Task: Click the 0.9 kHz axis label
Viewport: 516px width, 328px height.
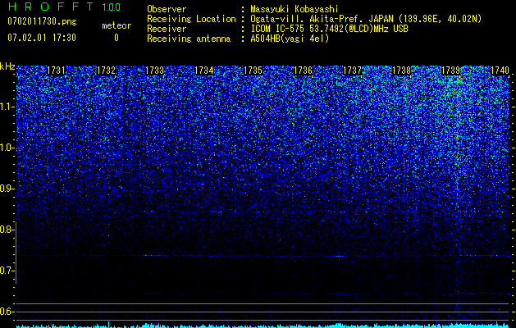Action: pyautogui.click(x=7, y=189)
